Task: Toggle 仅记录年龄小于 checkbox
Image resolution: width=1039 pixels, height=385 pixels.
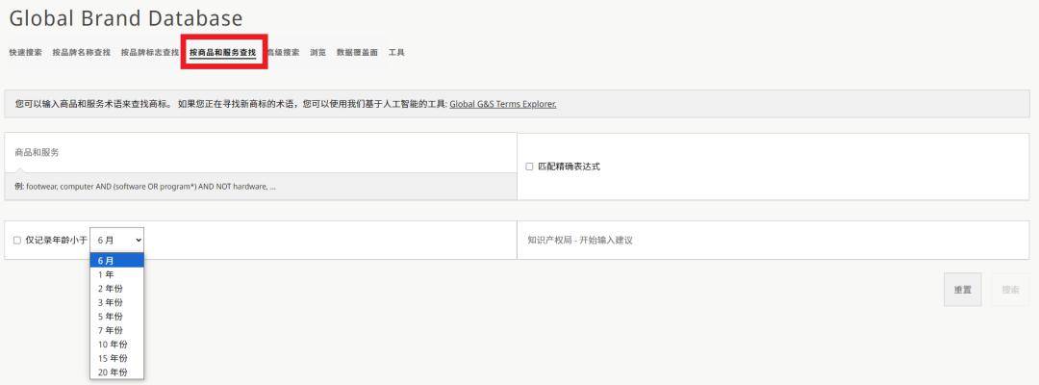Action: [x=17, y=240]
